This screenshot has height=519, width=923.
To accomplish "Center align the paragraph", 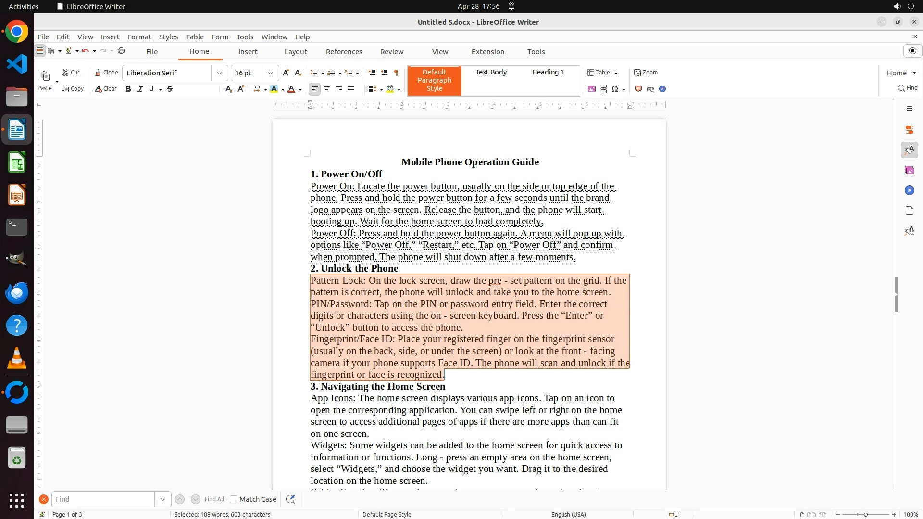I will click(327, 89).
